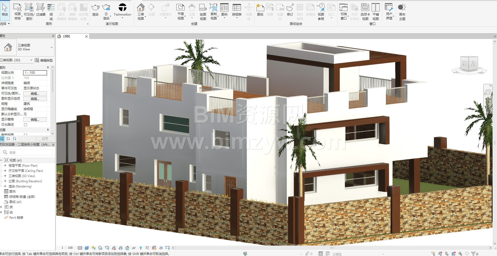Click the sun settings icon in view control bar
Image resolution: width=497 pixels, height=256 pixels.
[x=93, y=248]
